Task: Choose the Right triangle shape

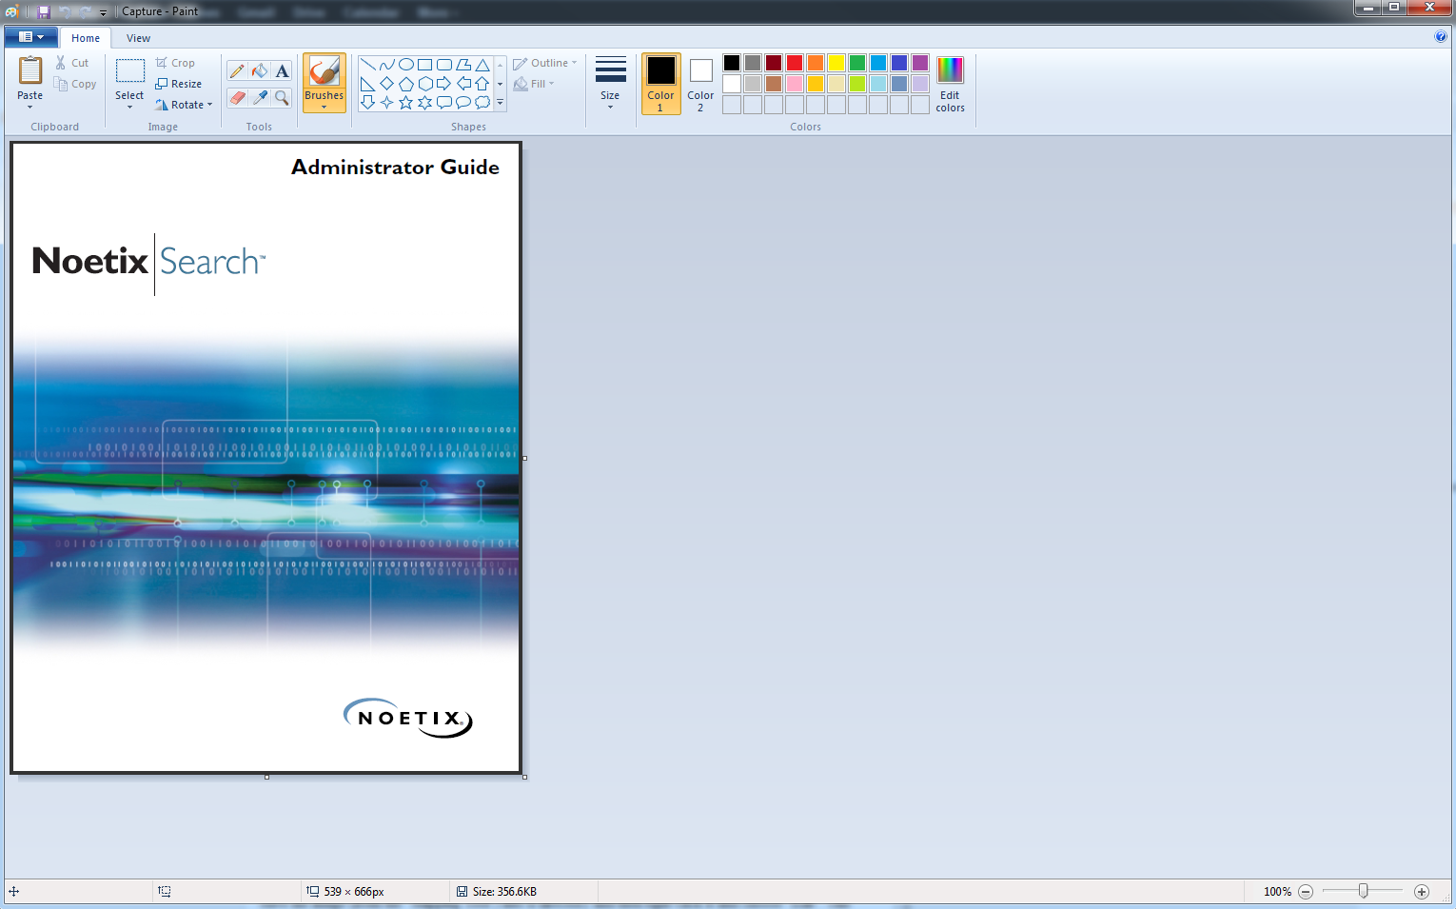Action: click(367, 84)
